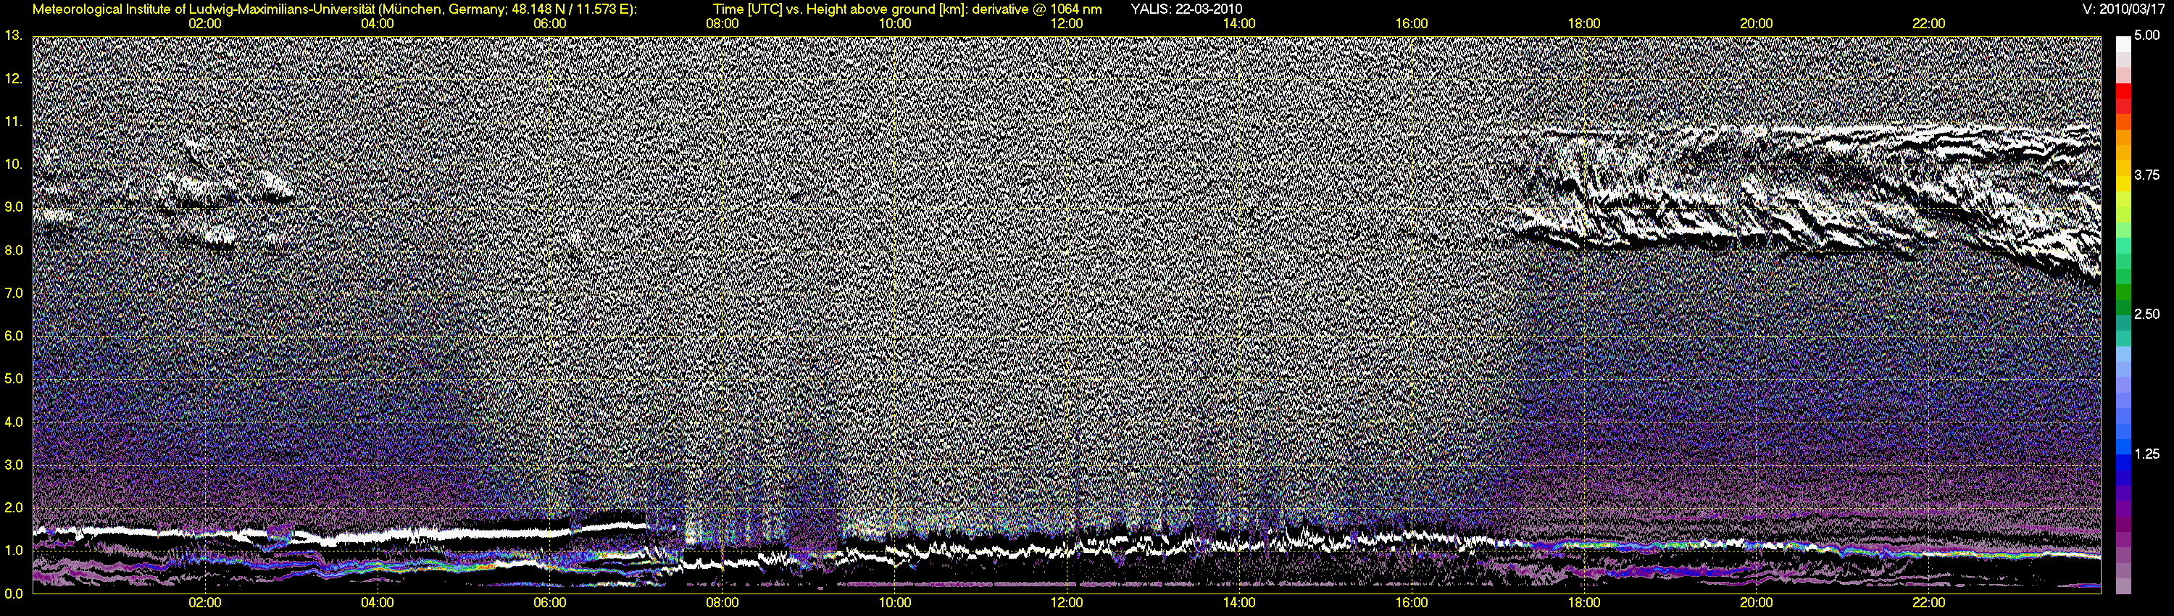Screen dimensions: 2174x616
Task: Click the '14:00' label on bottom time axis
Action: pos(1239,604)
